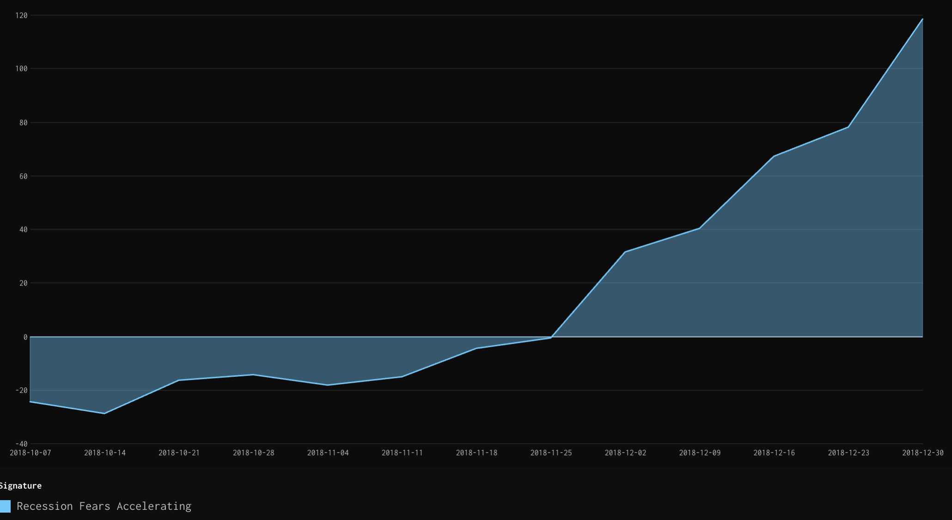The width and height of the screenshot is (952, 520).
Task: Click the blue Recession Fears legend swatch
Action: click(5, 506)
